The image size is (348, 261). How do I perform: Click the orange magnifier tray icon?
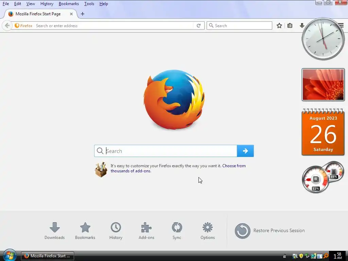tap(326, 256)
